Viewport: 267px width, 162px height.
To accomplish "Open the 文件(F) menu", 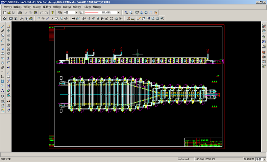I will point(8,7).
